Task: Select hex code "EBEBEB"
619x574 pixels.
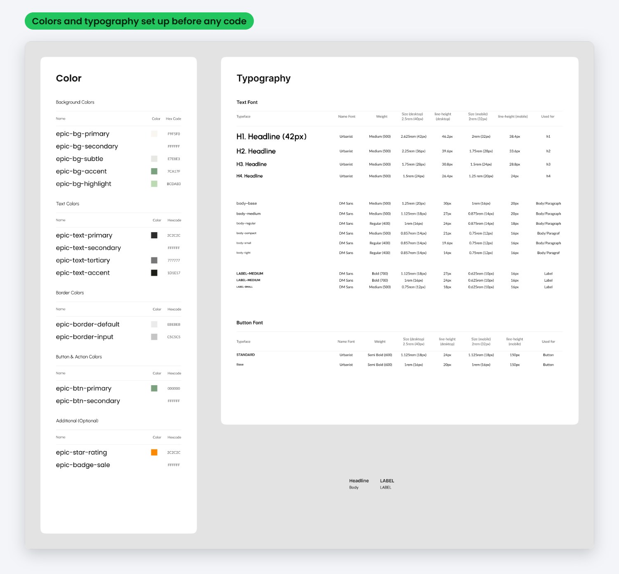Action: pyautogui.click(x=174, y=325)
